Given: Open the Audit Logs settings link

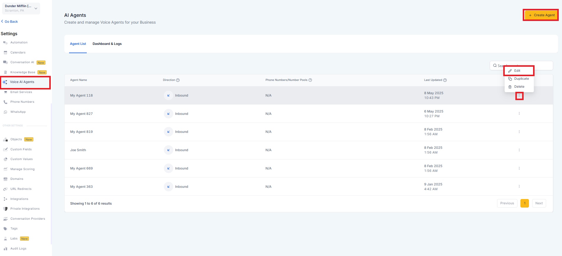Looking at the screenshot, I should 18,249.
